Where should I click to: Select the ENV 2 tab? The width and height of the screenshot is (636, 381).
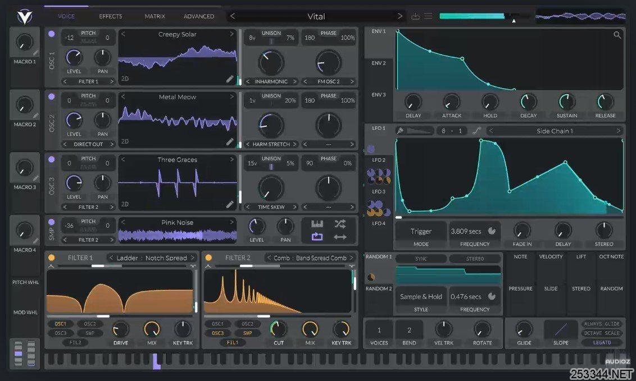pos(379,63)
